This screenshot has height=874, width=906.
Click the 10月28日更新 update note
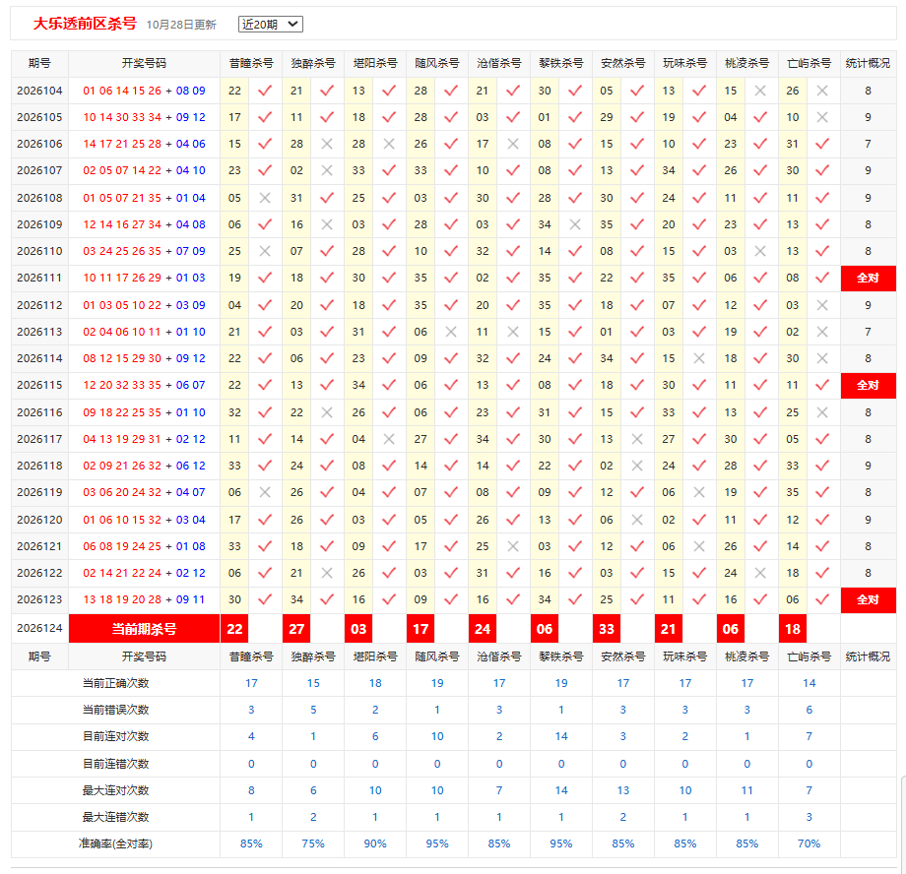[181, 25]
